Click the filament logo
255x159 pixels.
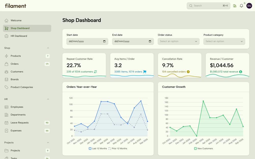(x=16, y=6)
